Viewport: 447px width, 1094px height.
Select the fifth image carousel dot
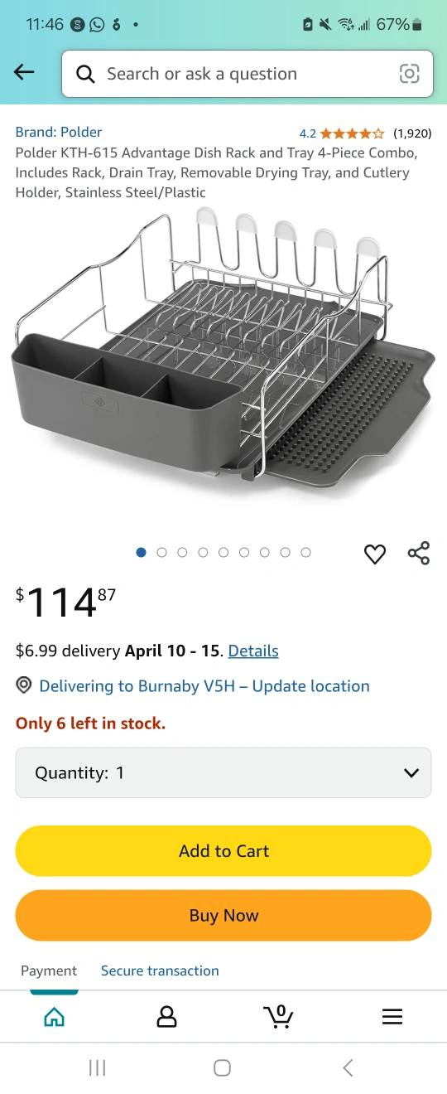point(223,552)
